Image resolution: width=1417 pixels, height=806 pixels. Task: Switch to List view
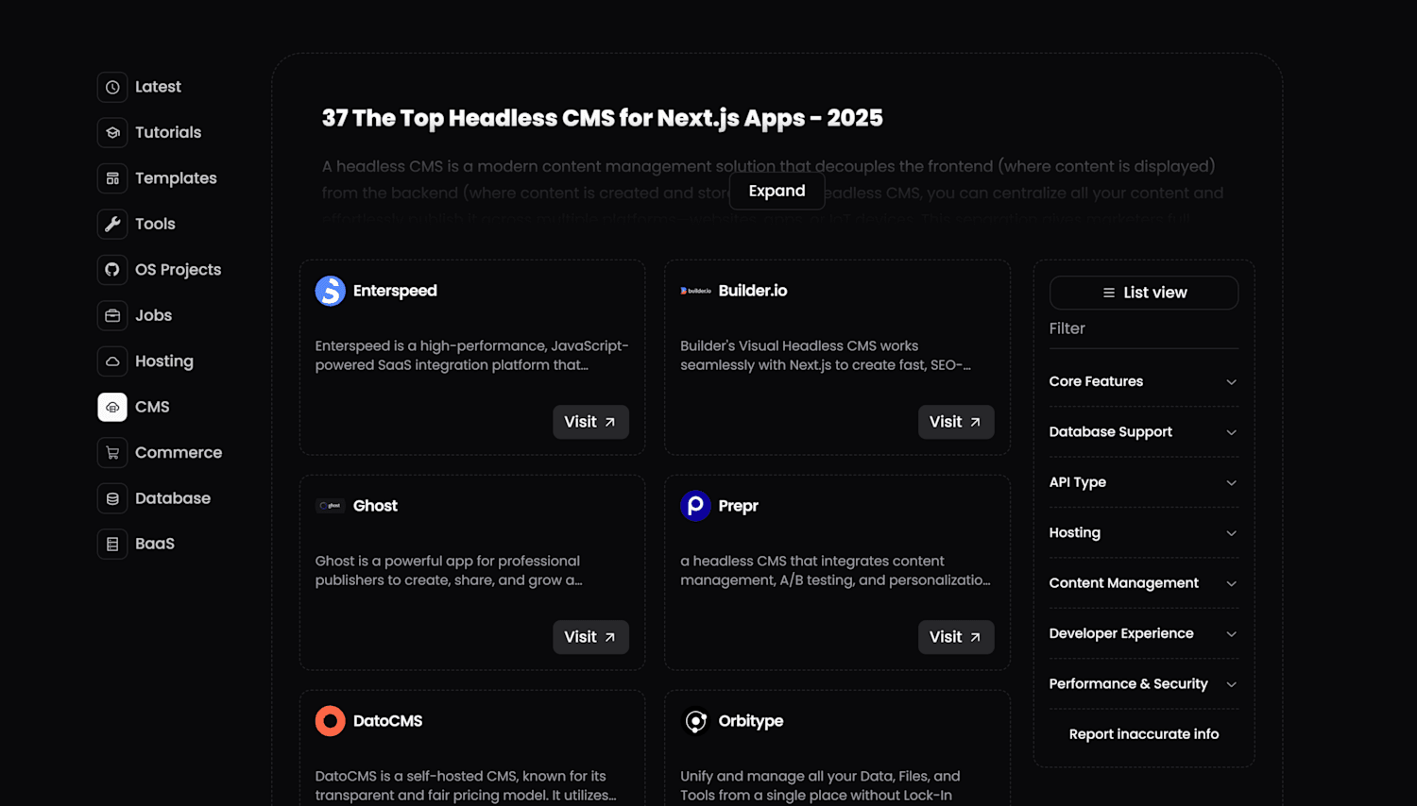pyautogui.click(x=1144, y=293)
